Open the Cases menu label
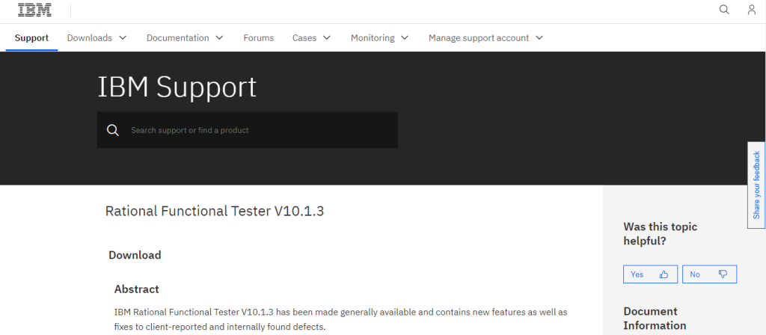 304,37
